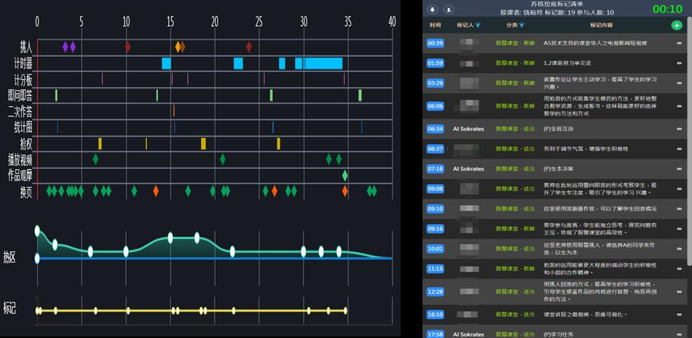Click the rightmost point on the yellow 标记 line
692x338 pixels.
tap(345, 310)
